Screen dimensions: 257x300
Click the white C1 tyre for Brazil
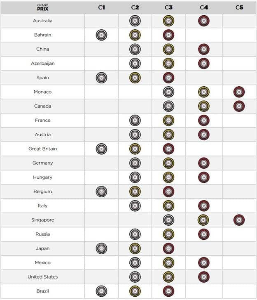tap(101, 291)
